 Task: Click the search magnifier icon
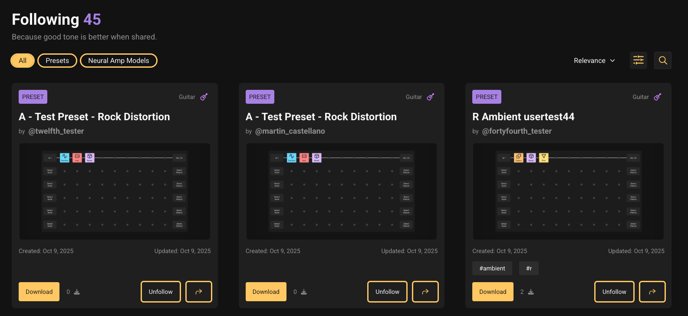(x=662, y=60)
